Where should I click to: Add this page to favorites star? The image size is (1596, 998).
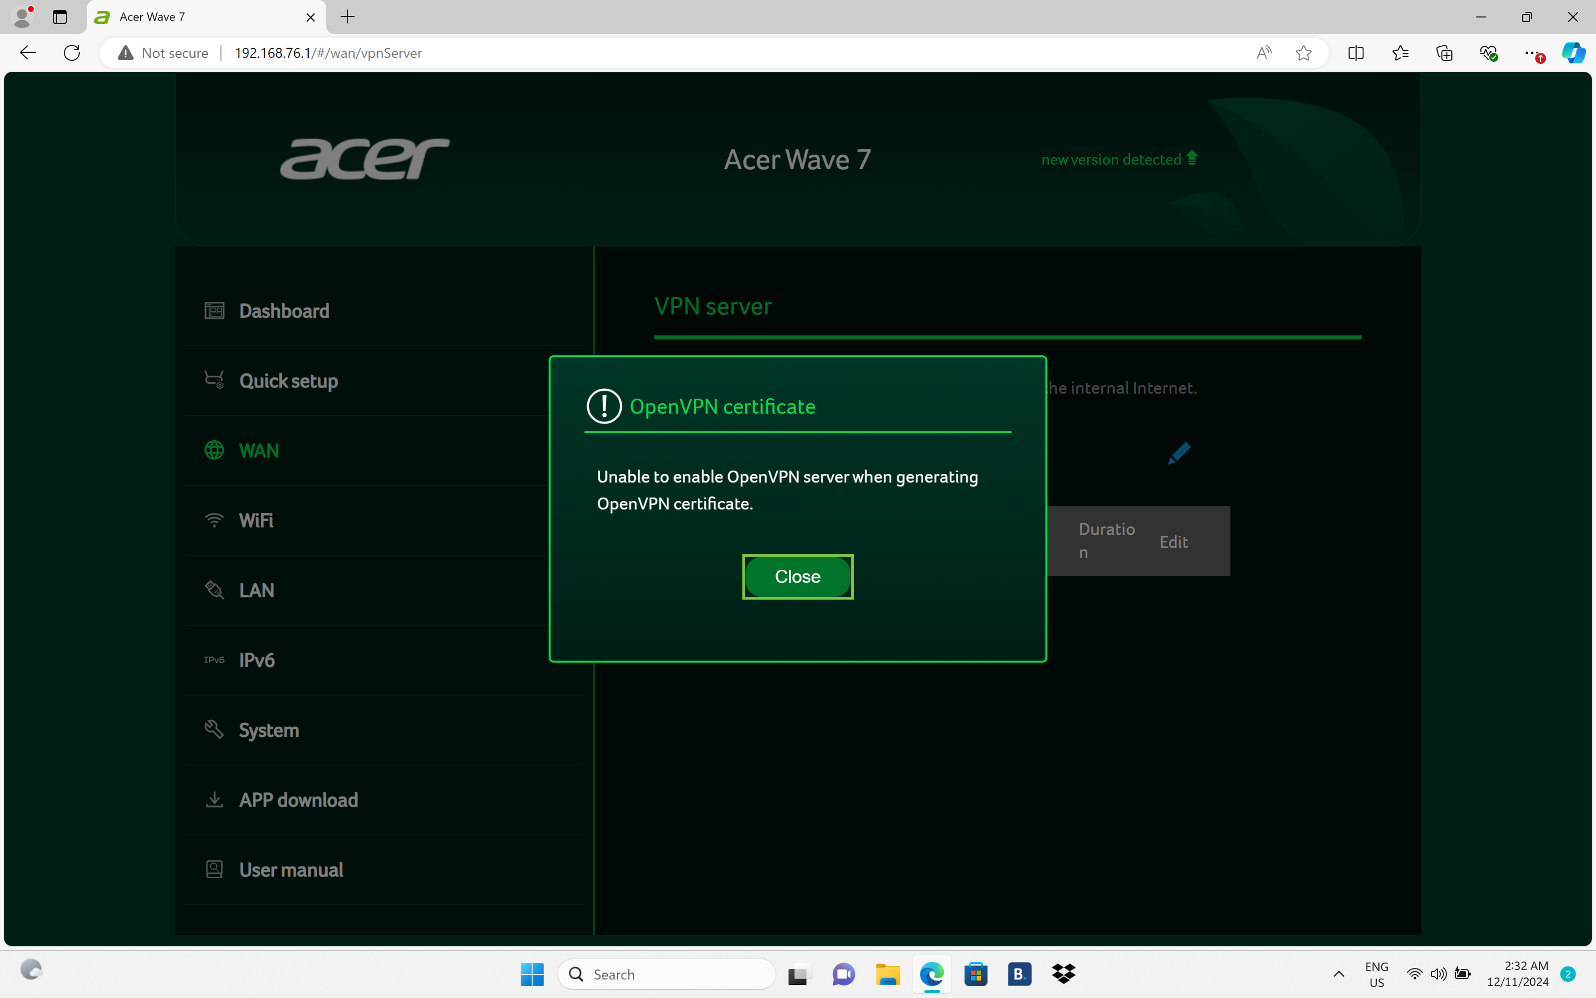point(1303,53)
